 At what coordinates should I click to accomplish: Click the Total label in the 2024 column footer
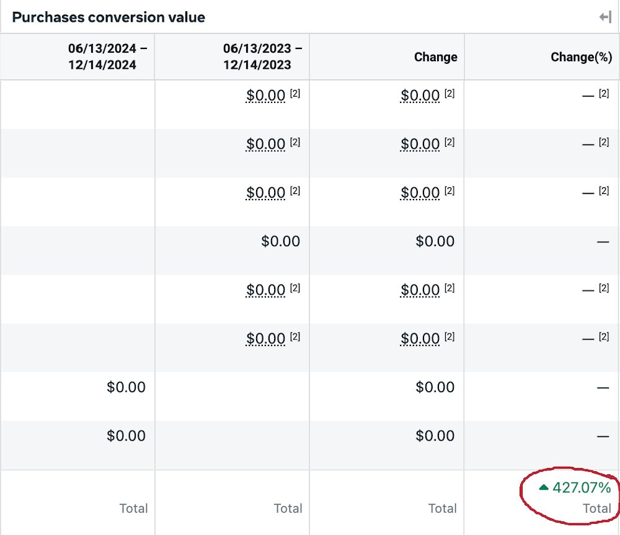click(134, 508)
